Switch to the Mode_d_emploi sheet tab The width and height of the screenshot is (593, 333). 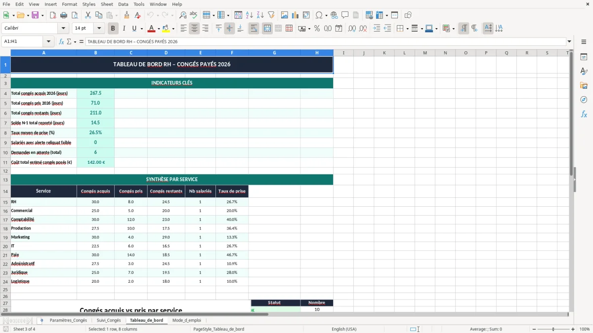[187, 320]
